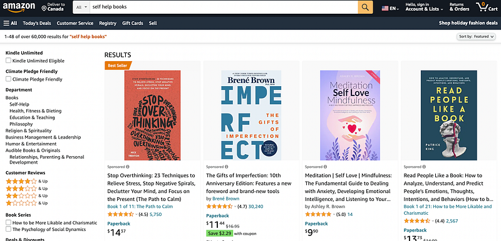Select Health, Fitness & Dieting department
The width and height of the screenshot is (501, 241).
point(36,111)
